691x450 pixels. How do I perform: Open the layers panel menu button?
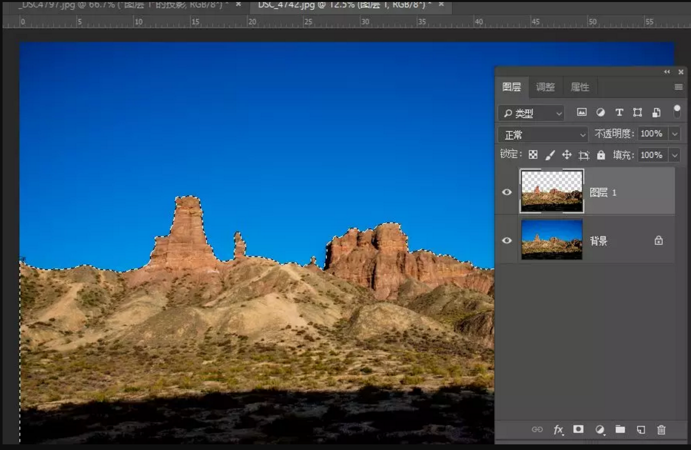(x=679, y=87)
